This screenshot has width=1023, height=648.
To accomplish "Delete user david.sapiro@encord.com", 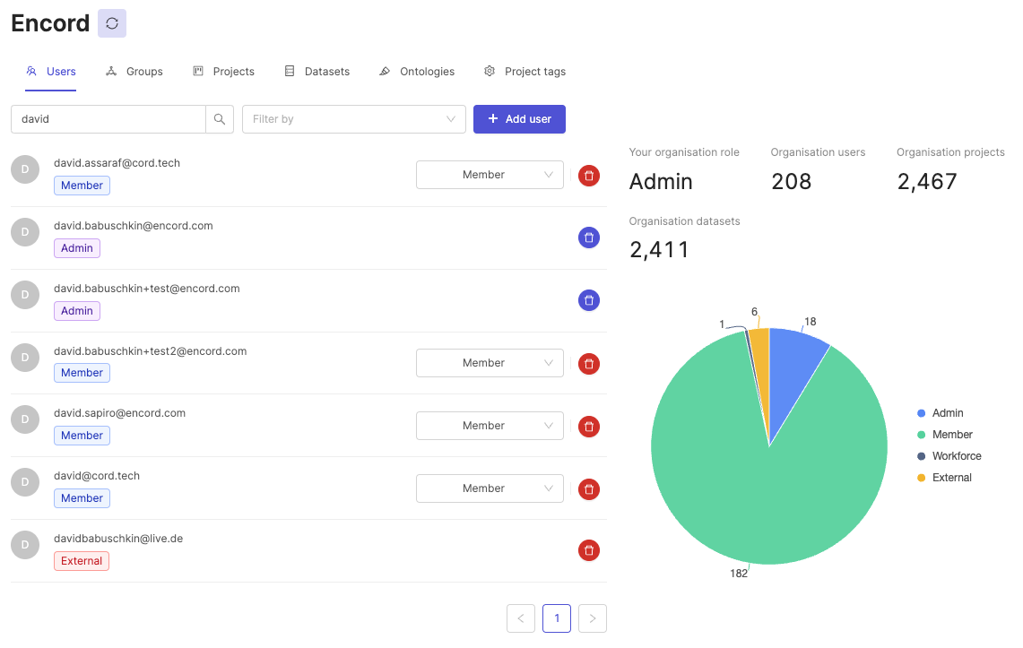I will point(589,427).
